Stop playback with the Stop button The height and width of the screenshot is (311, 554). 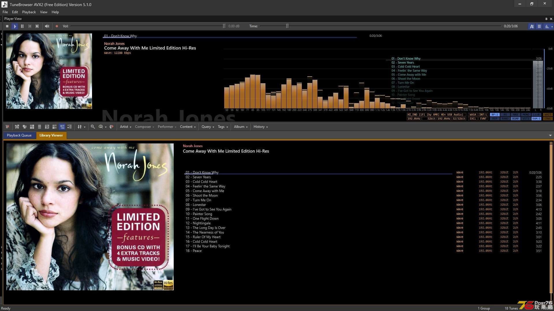pos(7,26)
